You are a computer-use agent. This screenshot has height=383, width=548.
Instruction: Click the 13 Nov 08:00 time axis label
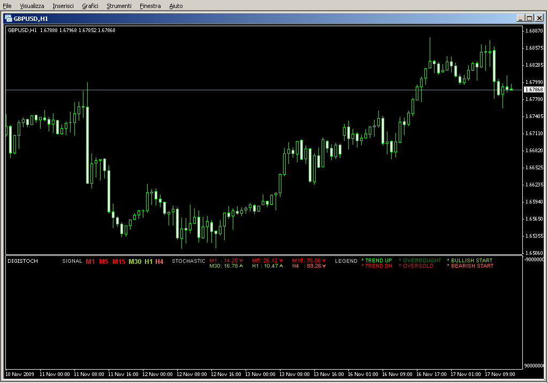[x=294, y=374]
